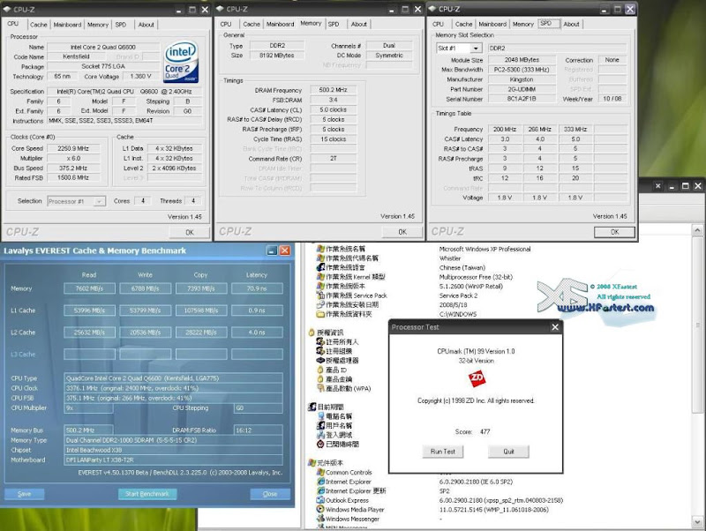Click the Internet Explorer entry icon
Viewport: 706px width, 531px height.
coord(319,482)
